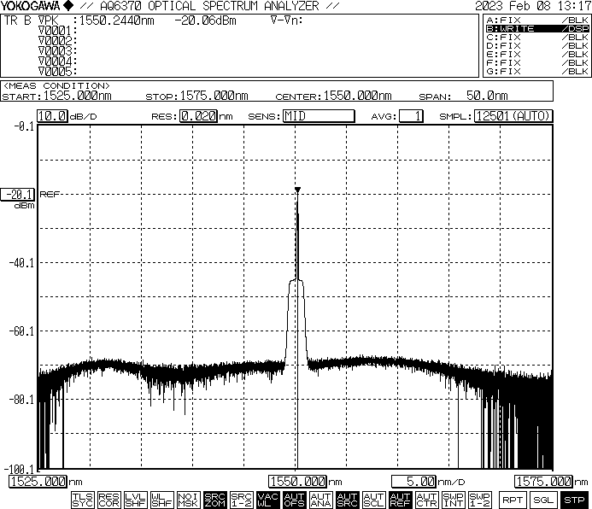Toggle the AUT REF auto reference level
592x509 pixels.
pos(401,499)
